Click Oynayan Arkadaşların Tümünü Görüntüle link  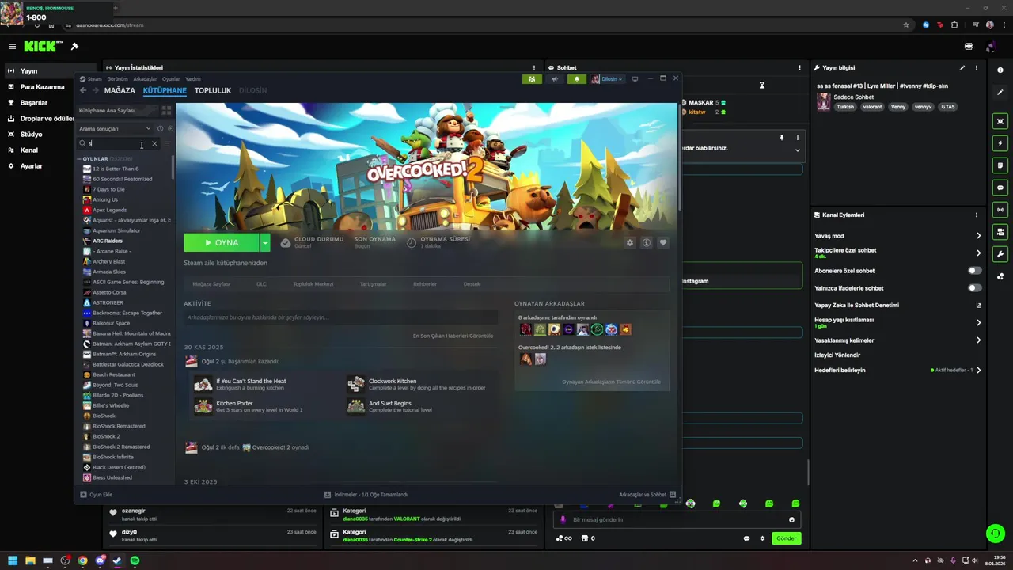611,382
